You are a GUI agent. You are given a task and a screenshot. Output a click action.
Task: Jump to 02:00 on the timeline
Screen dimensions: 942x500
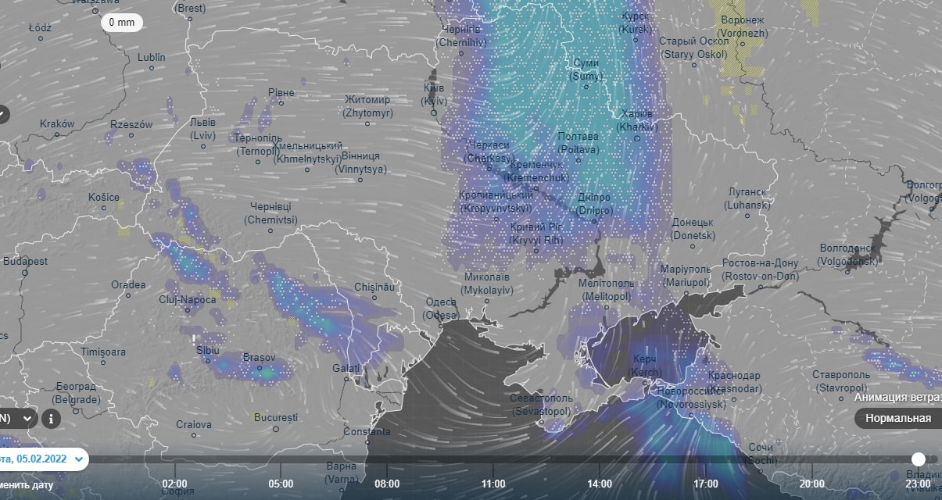click(x=174, y=484)
